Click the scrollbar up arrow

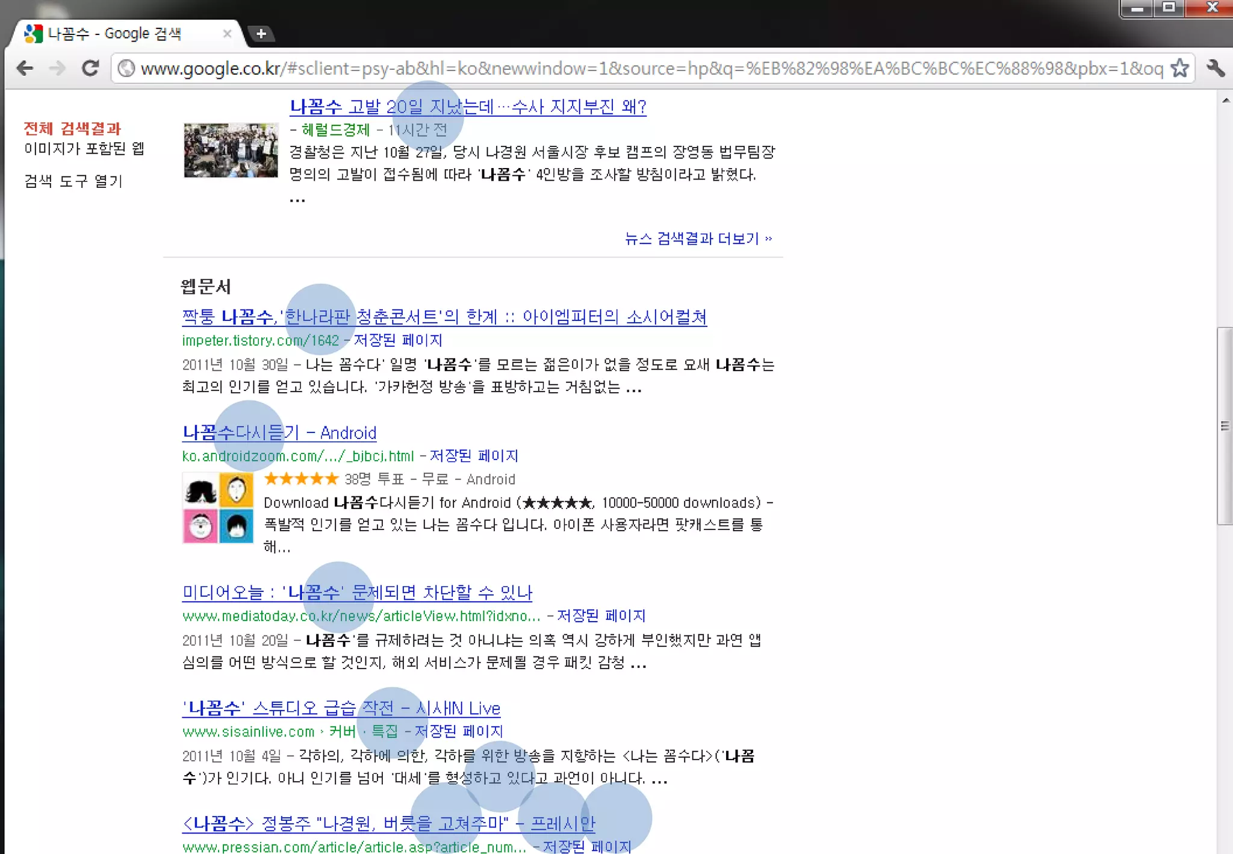(1226, 100)
